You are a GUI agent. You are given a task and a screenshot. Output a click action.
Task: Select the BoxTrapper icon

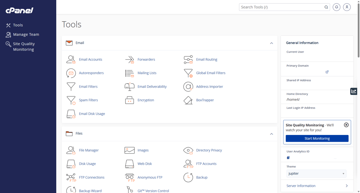point(188,100)
